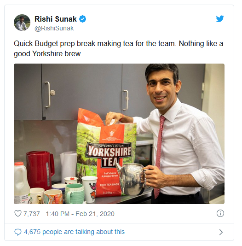Click the Twitter bird logo
This screenshot has width=242, height=246.
coord(220,19)
